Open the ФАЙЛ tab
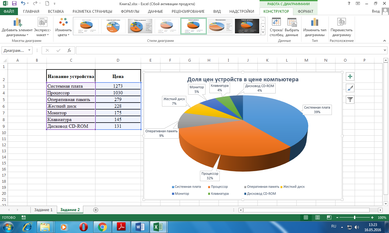 (x=9, y=12)
